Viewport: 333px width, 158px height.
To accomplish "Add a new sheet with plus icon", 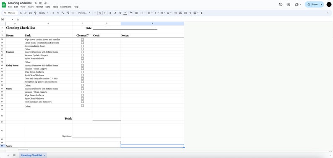I will pyautogui.click(x=8, y=155).
